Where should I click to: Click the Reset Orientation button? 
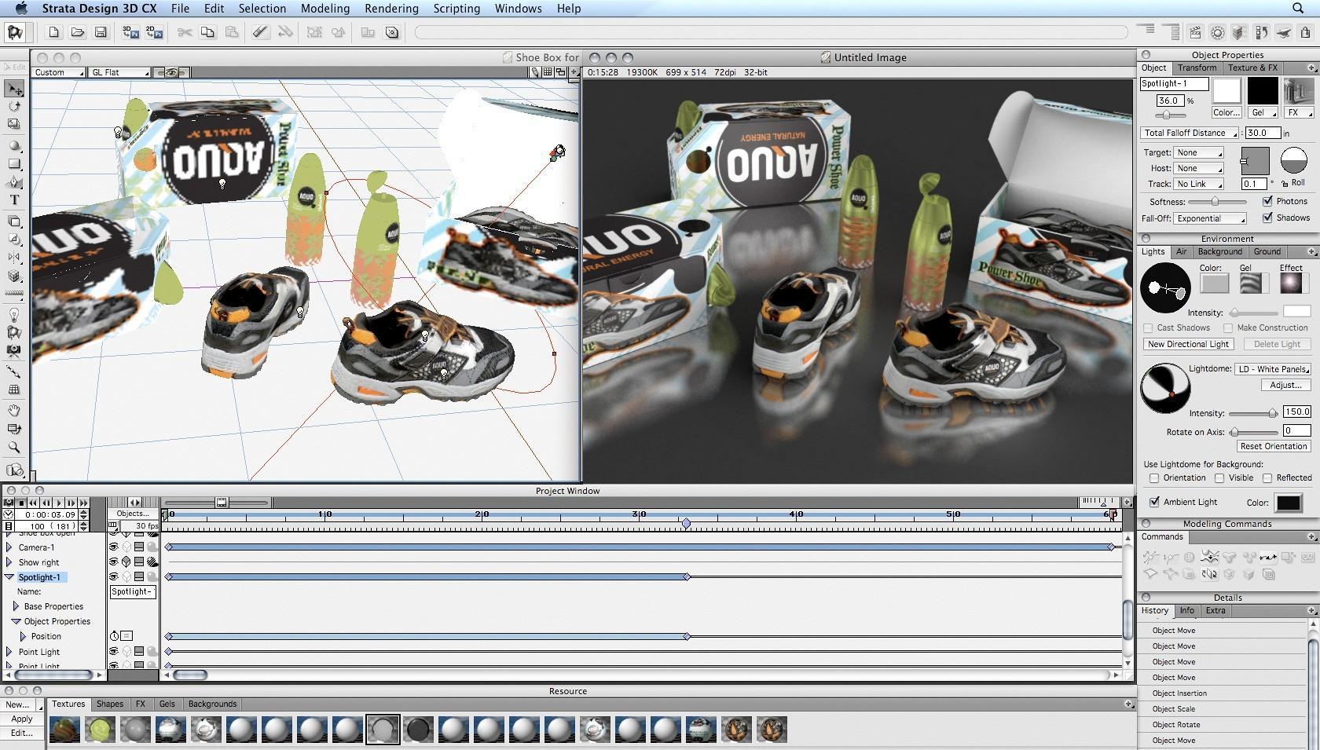coord(1273,446)
